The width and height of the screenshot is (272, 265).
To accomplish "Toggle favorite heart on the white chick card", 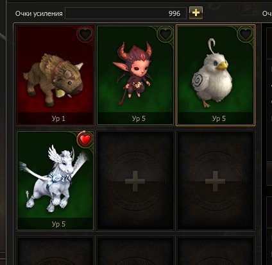I will pos(246,33).
